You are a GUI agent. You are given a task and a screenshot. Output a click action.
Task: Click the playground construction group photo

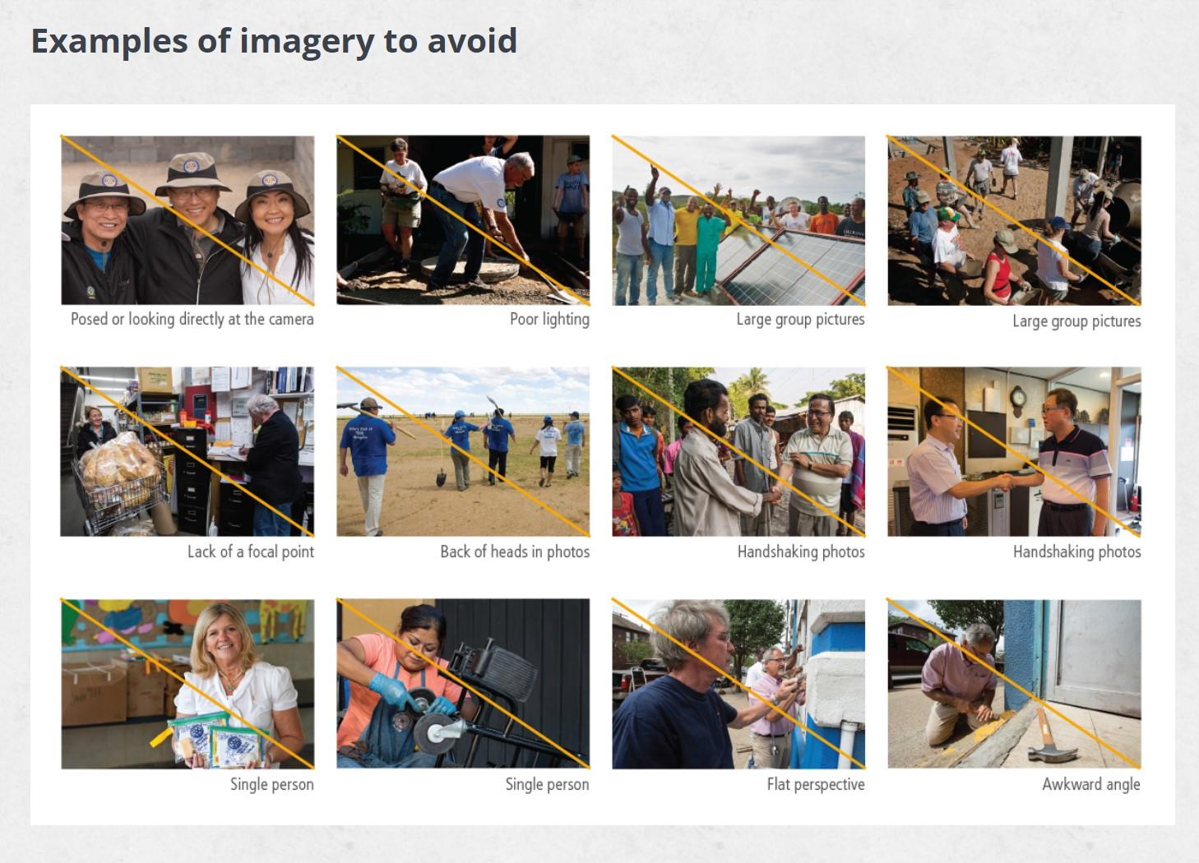pos(1014,220)
